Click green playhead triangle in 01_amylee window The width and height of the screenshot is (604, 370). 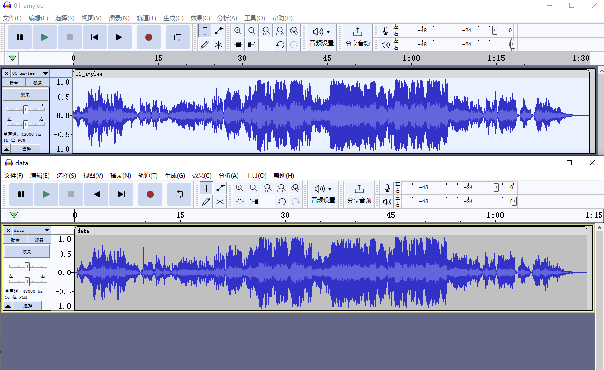click(x=12, y=58)
